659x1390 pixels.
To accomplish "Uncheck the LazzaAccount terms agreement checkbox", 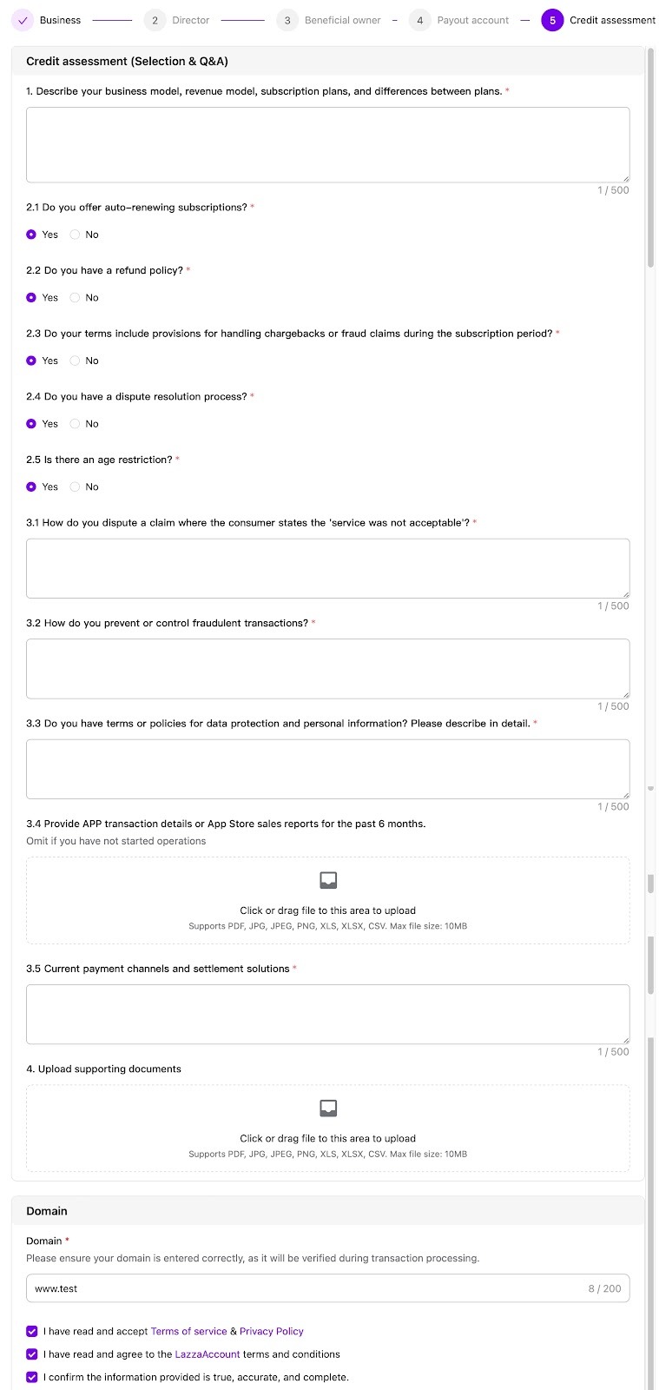I will 32,1354.
